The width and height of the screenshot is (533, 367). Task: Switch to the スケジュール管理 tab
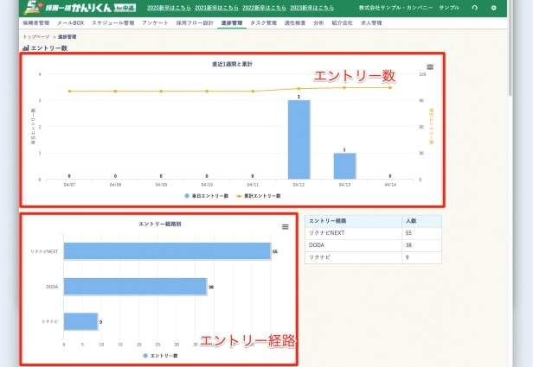(x=112, y=23)
